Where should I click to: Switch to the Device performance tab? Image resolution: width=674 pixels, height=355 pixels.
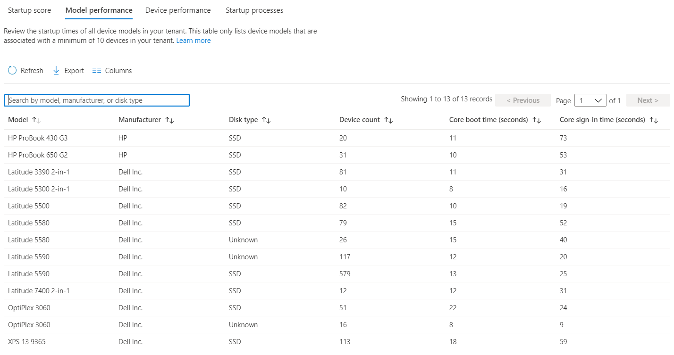click(178, 10)
